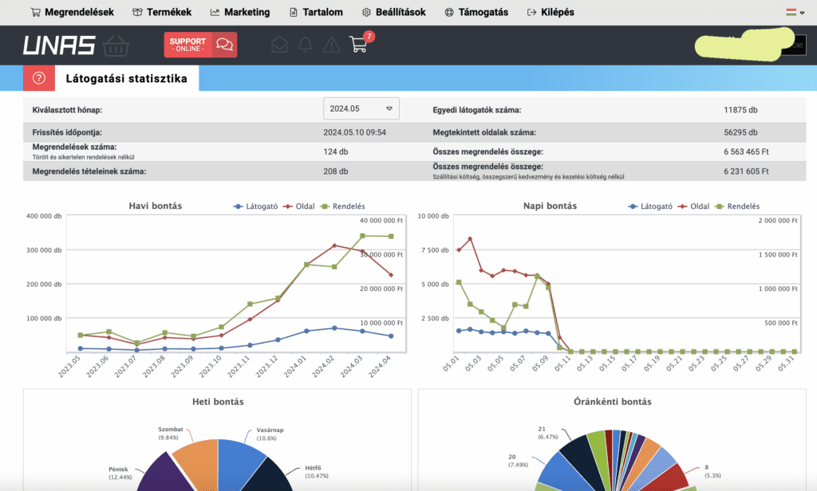Open the messages envelope icon

(280, 45)
